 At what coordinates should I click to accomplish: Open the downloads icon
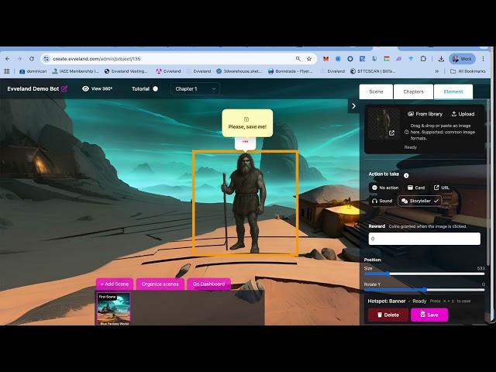pos(441,59)
